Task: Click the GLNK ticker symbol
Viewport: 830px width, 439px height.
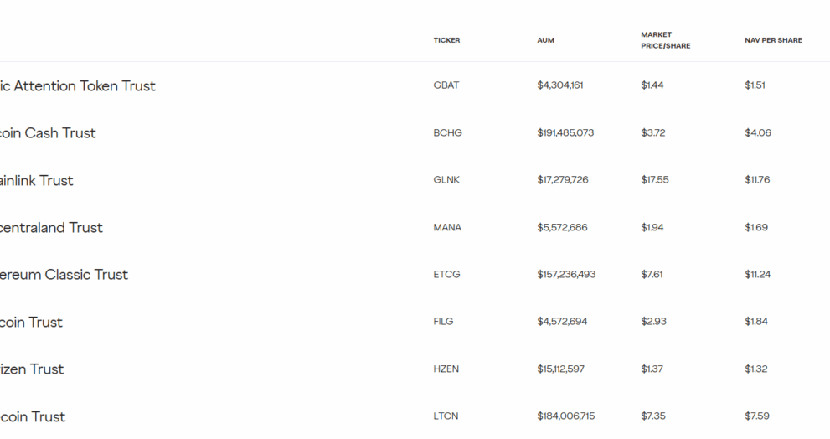Action: pyautogui.click(x=446, y=180)
